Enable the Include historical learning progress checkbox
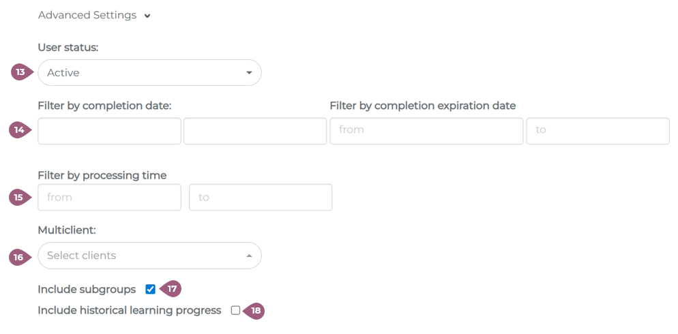This screenshot has width=678, height=334. (x=235, y=310)
